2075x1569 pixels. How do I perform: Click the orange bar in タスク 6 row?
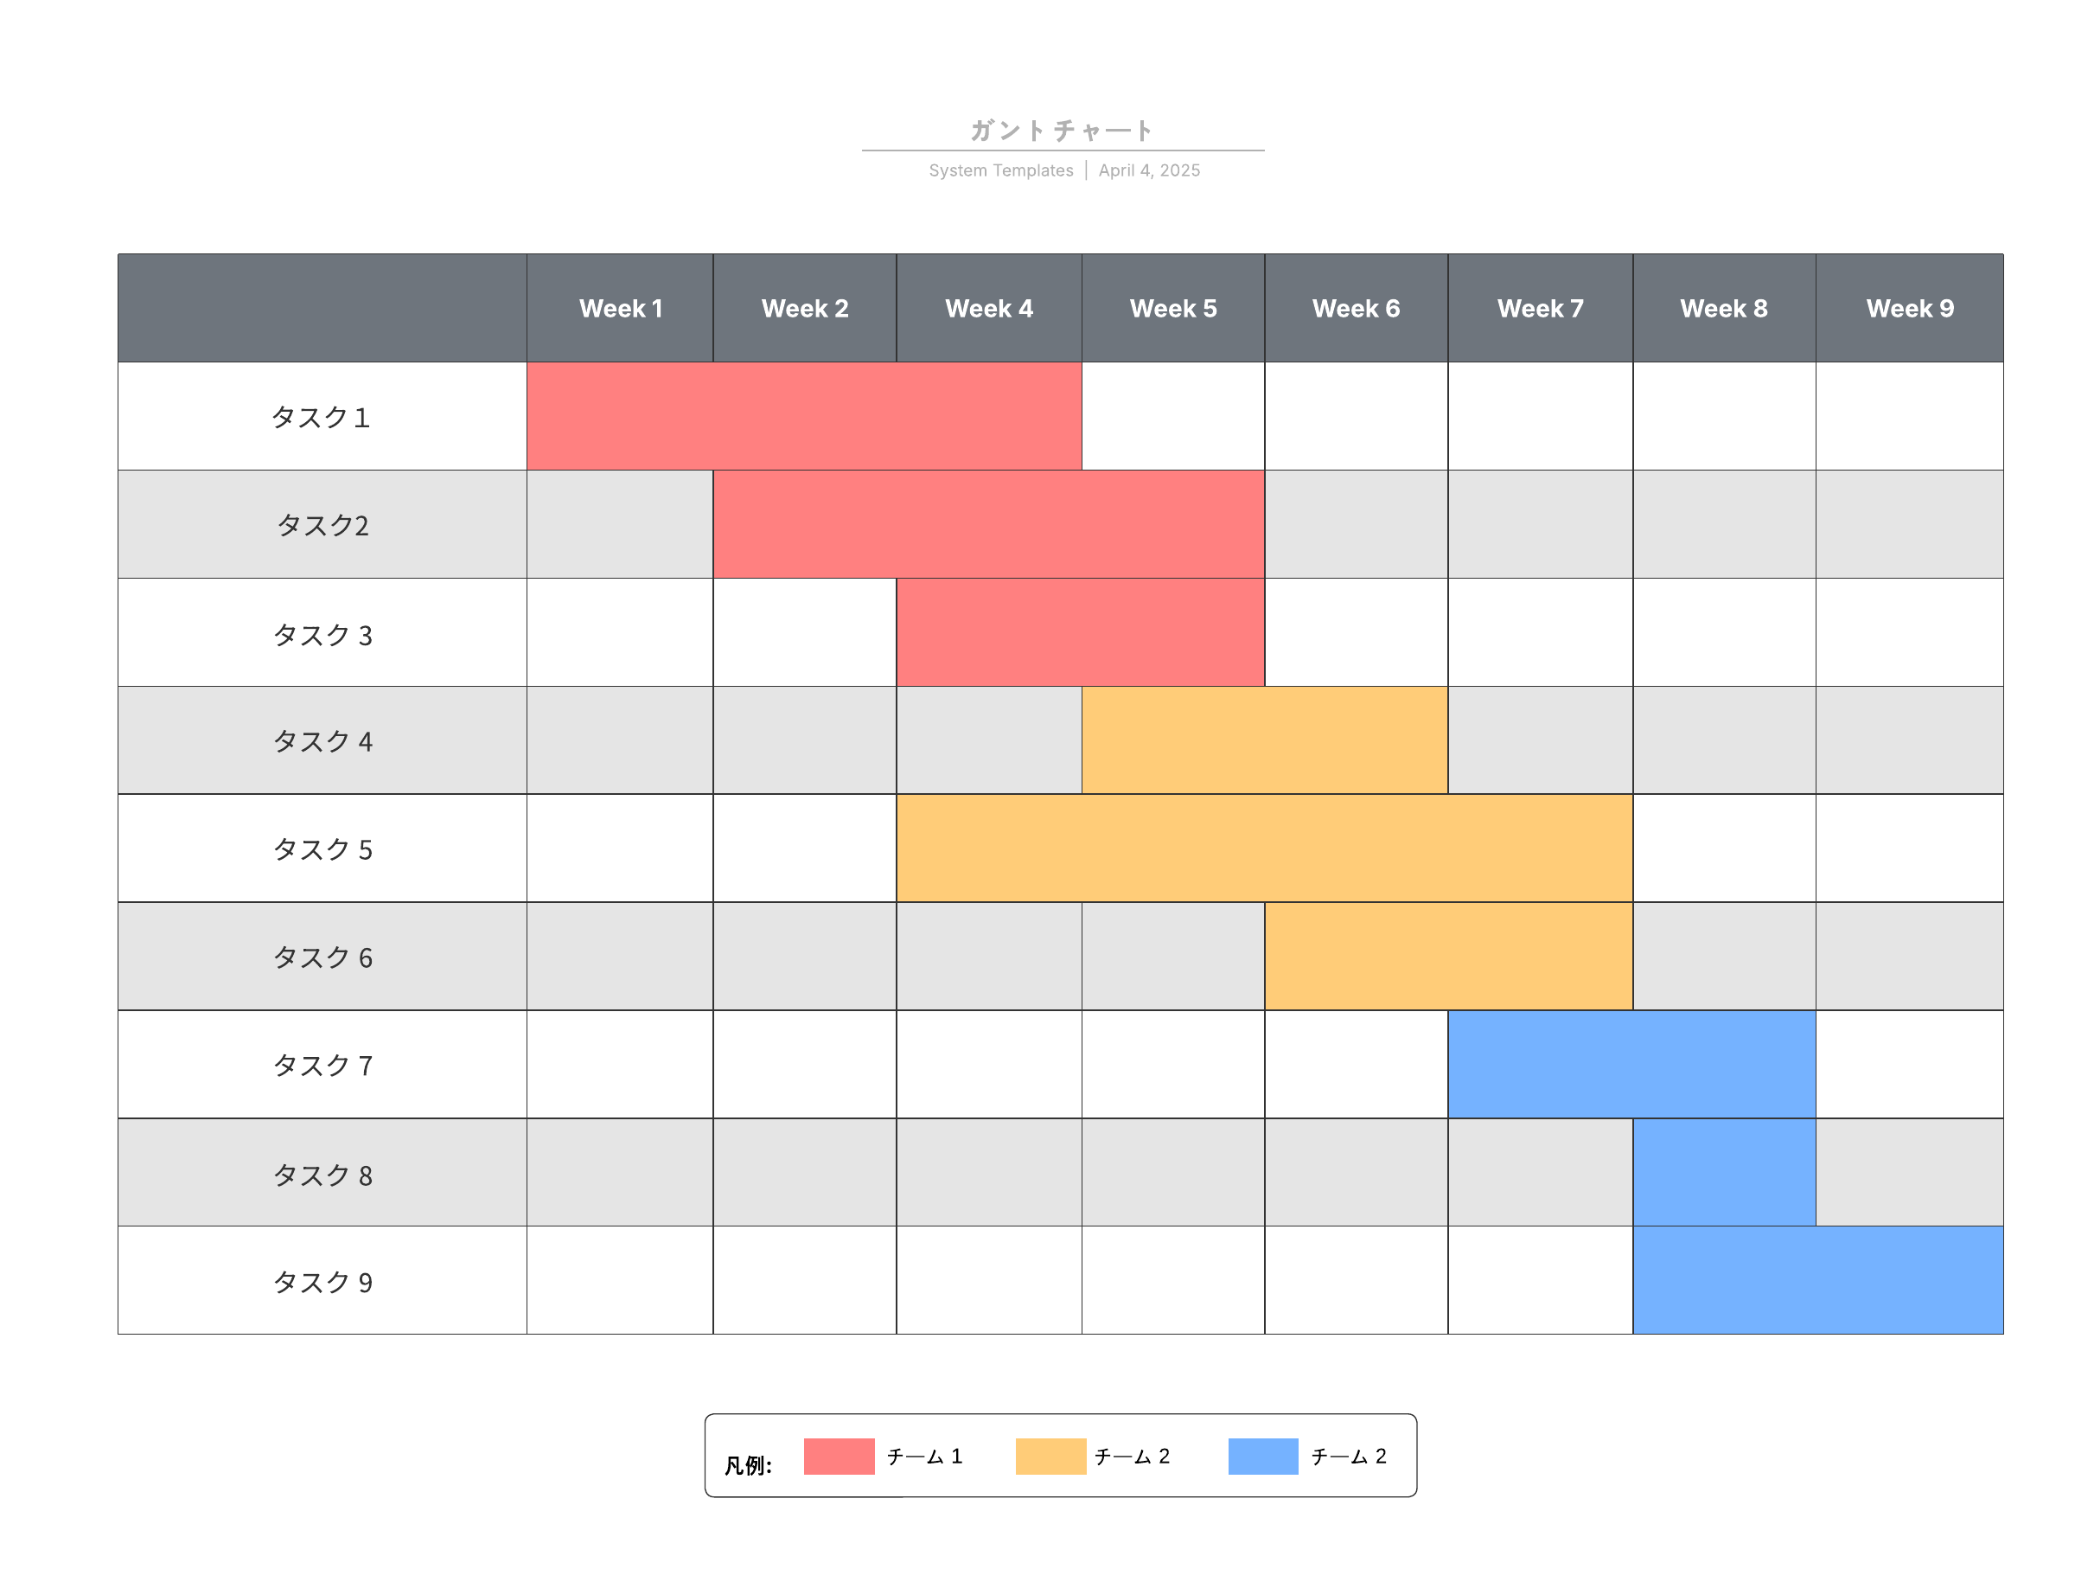pyautogui.click(x=1448, y=957)
